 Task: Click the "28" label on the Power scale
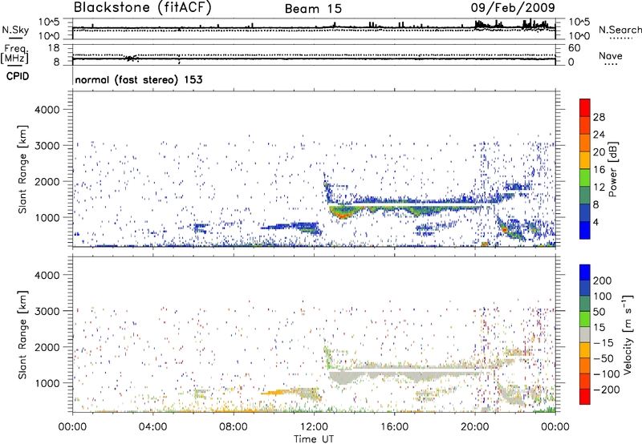coord(599,117)
